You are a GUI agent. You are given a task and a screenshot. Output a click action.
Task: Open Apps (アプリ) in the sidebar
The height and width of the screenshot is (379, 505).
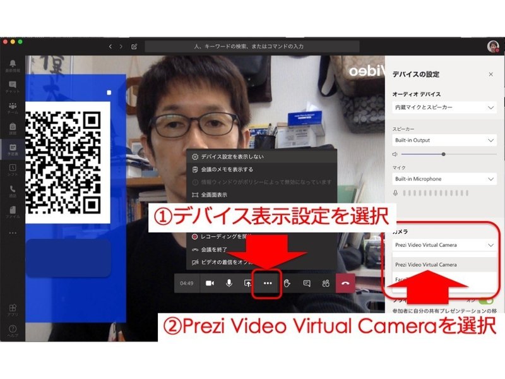[x=13, y=310]
